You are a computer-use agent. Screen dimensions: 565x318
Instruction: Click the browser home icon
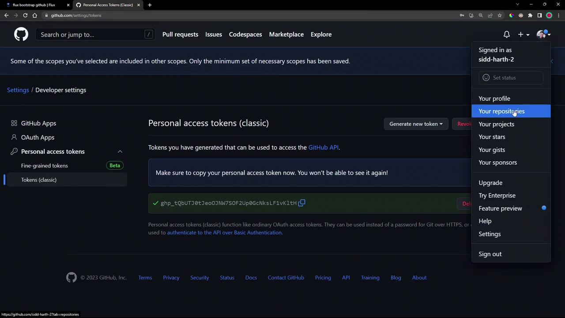coord(35,15)
